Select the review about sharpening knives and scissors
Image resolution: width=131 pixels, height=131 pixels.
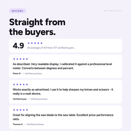(65, 92)
